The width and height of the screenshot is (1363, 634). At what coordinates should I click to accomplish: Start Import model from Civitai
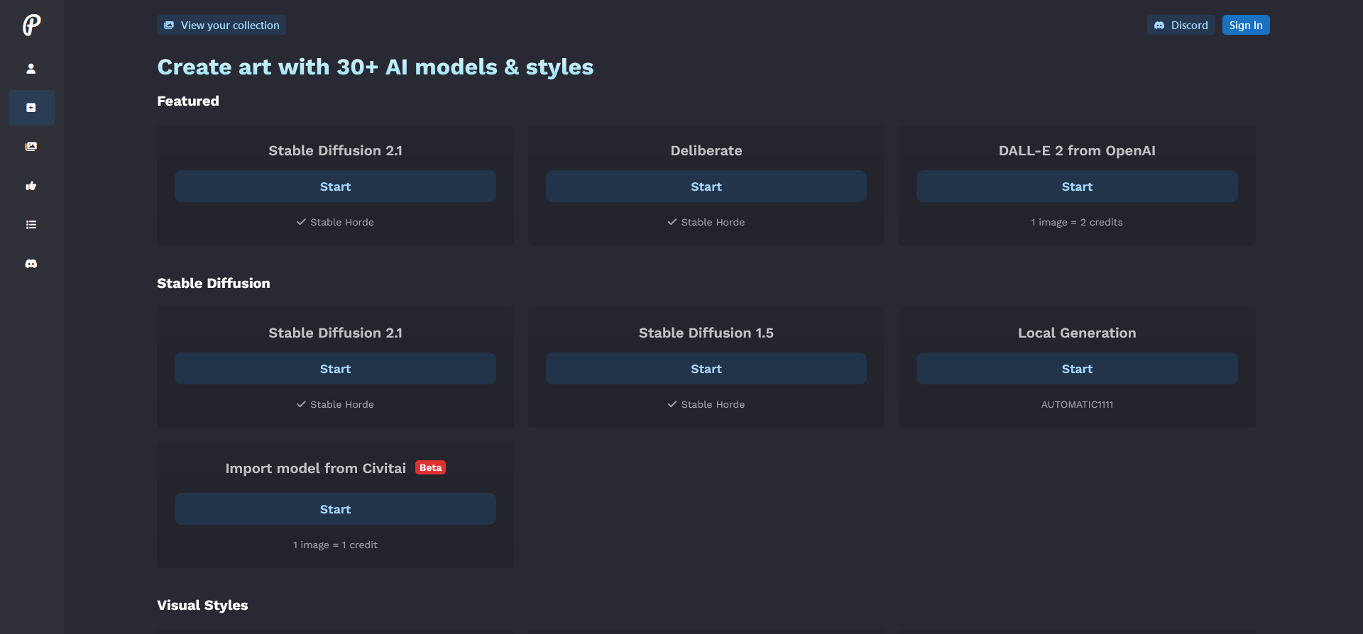coord(335,509)
